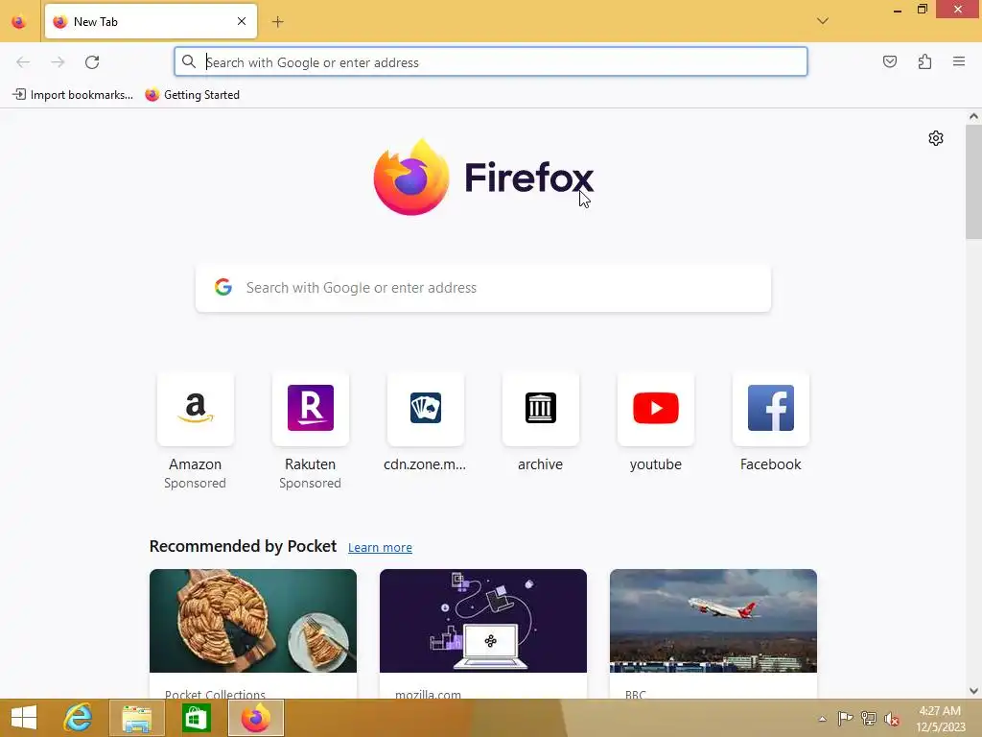Image resolution: width=982 pixels, height=737 pixels.
Task: Show hidden tray icons arrow
Action: 822,720
